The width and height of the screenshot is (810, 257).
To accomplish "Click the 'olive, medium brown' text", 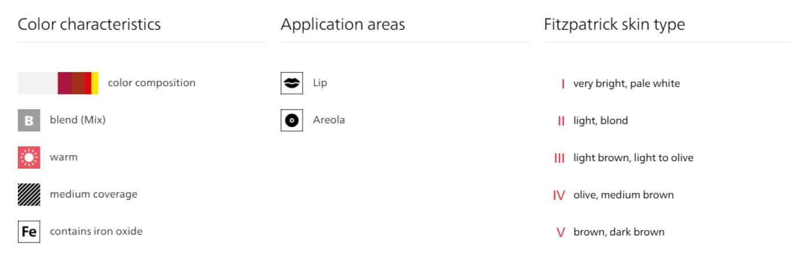I will tap(623, 195).
